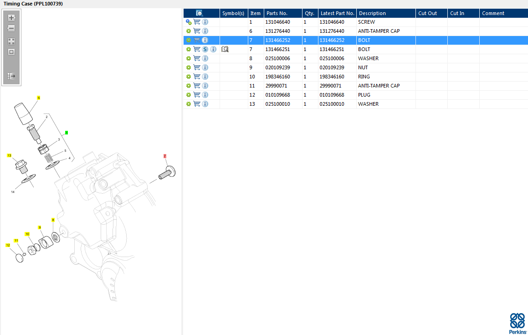Click gear icon for ANTI-TAMPER CAP 131276440
528x335 pixels.
click(x=189, y=31)
